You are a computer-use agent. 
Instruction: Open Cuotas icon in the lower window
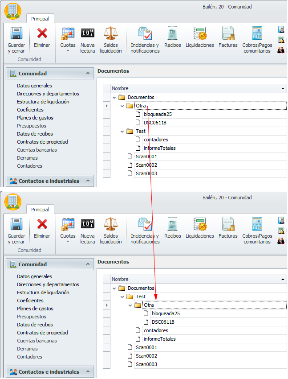click(68, 224)
